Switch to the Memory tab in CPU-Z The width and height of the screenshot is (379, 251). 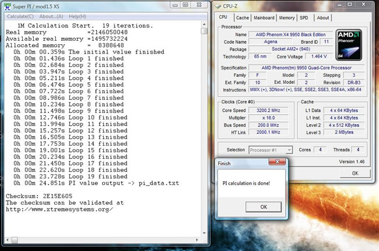coord(287,17)
